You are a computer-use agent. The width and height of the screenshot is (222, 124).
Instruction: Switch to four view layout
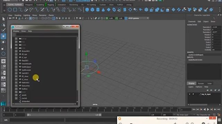pos(3,67)
